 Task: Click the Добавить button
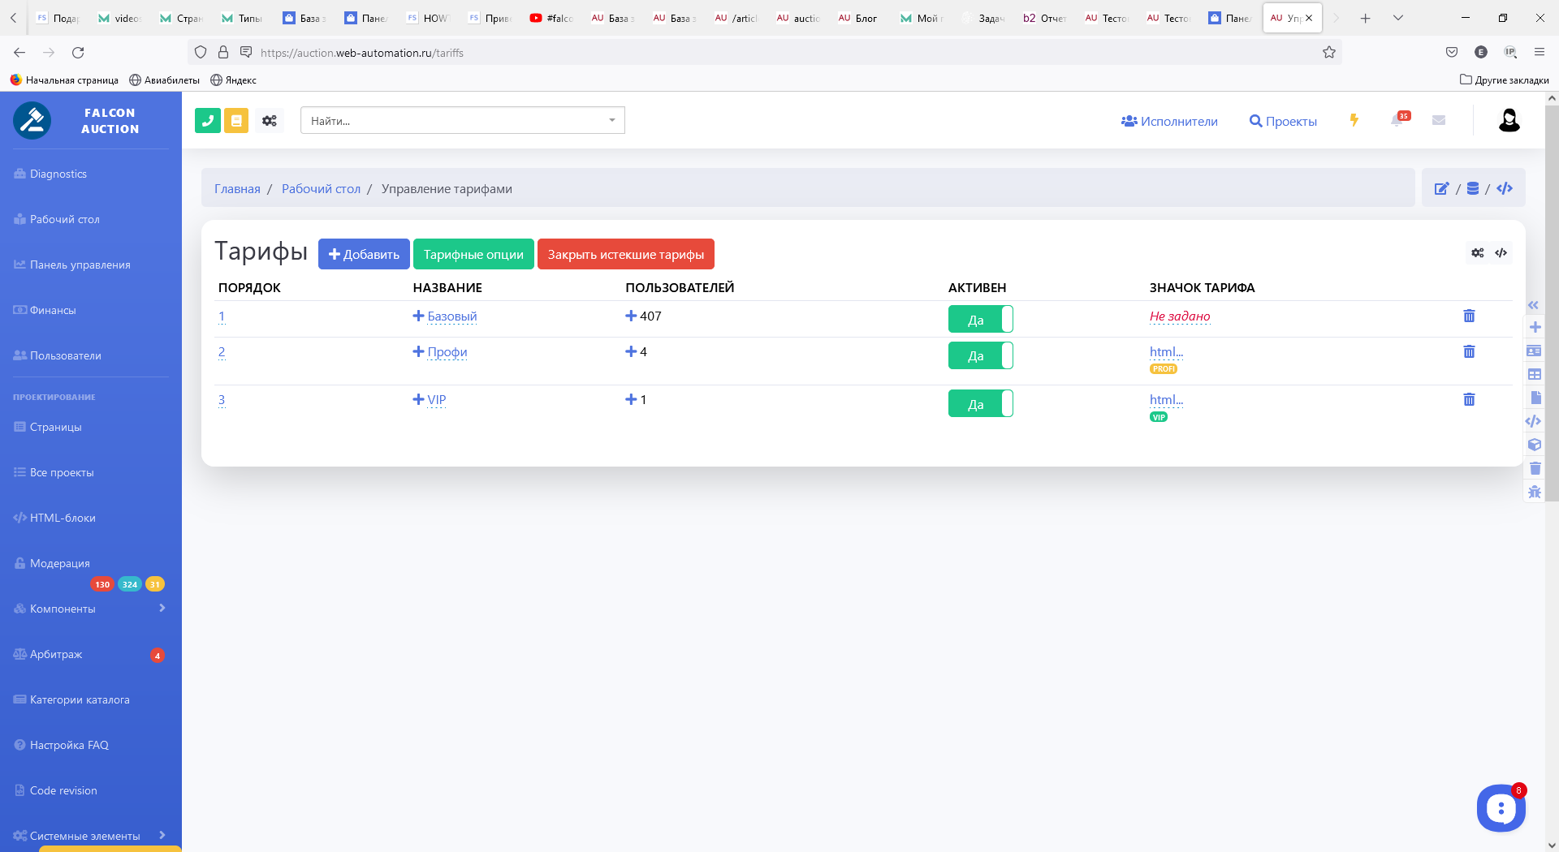click(364, 255)
